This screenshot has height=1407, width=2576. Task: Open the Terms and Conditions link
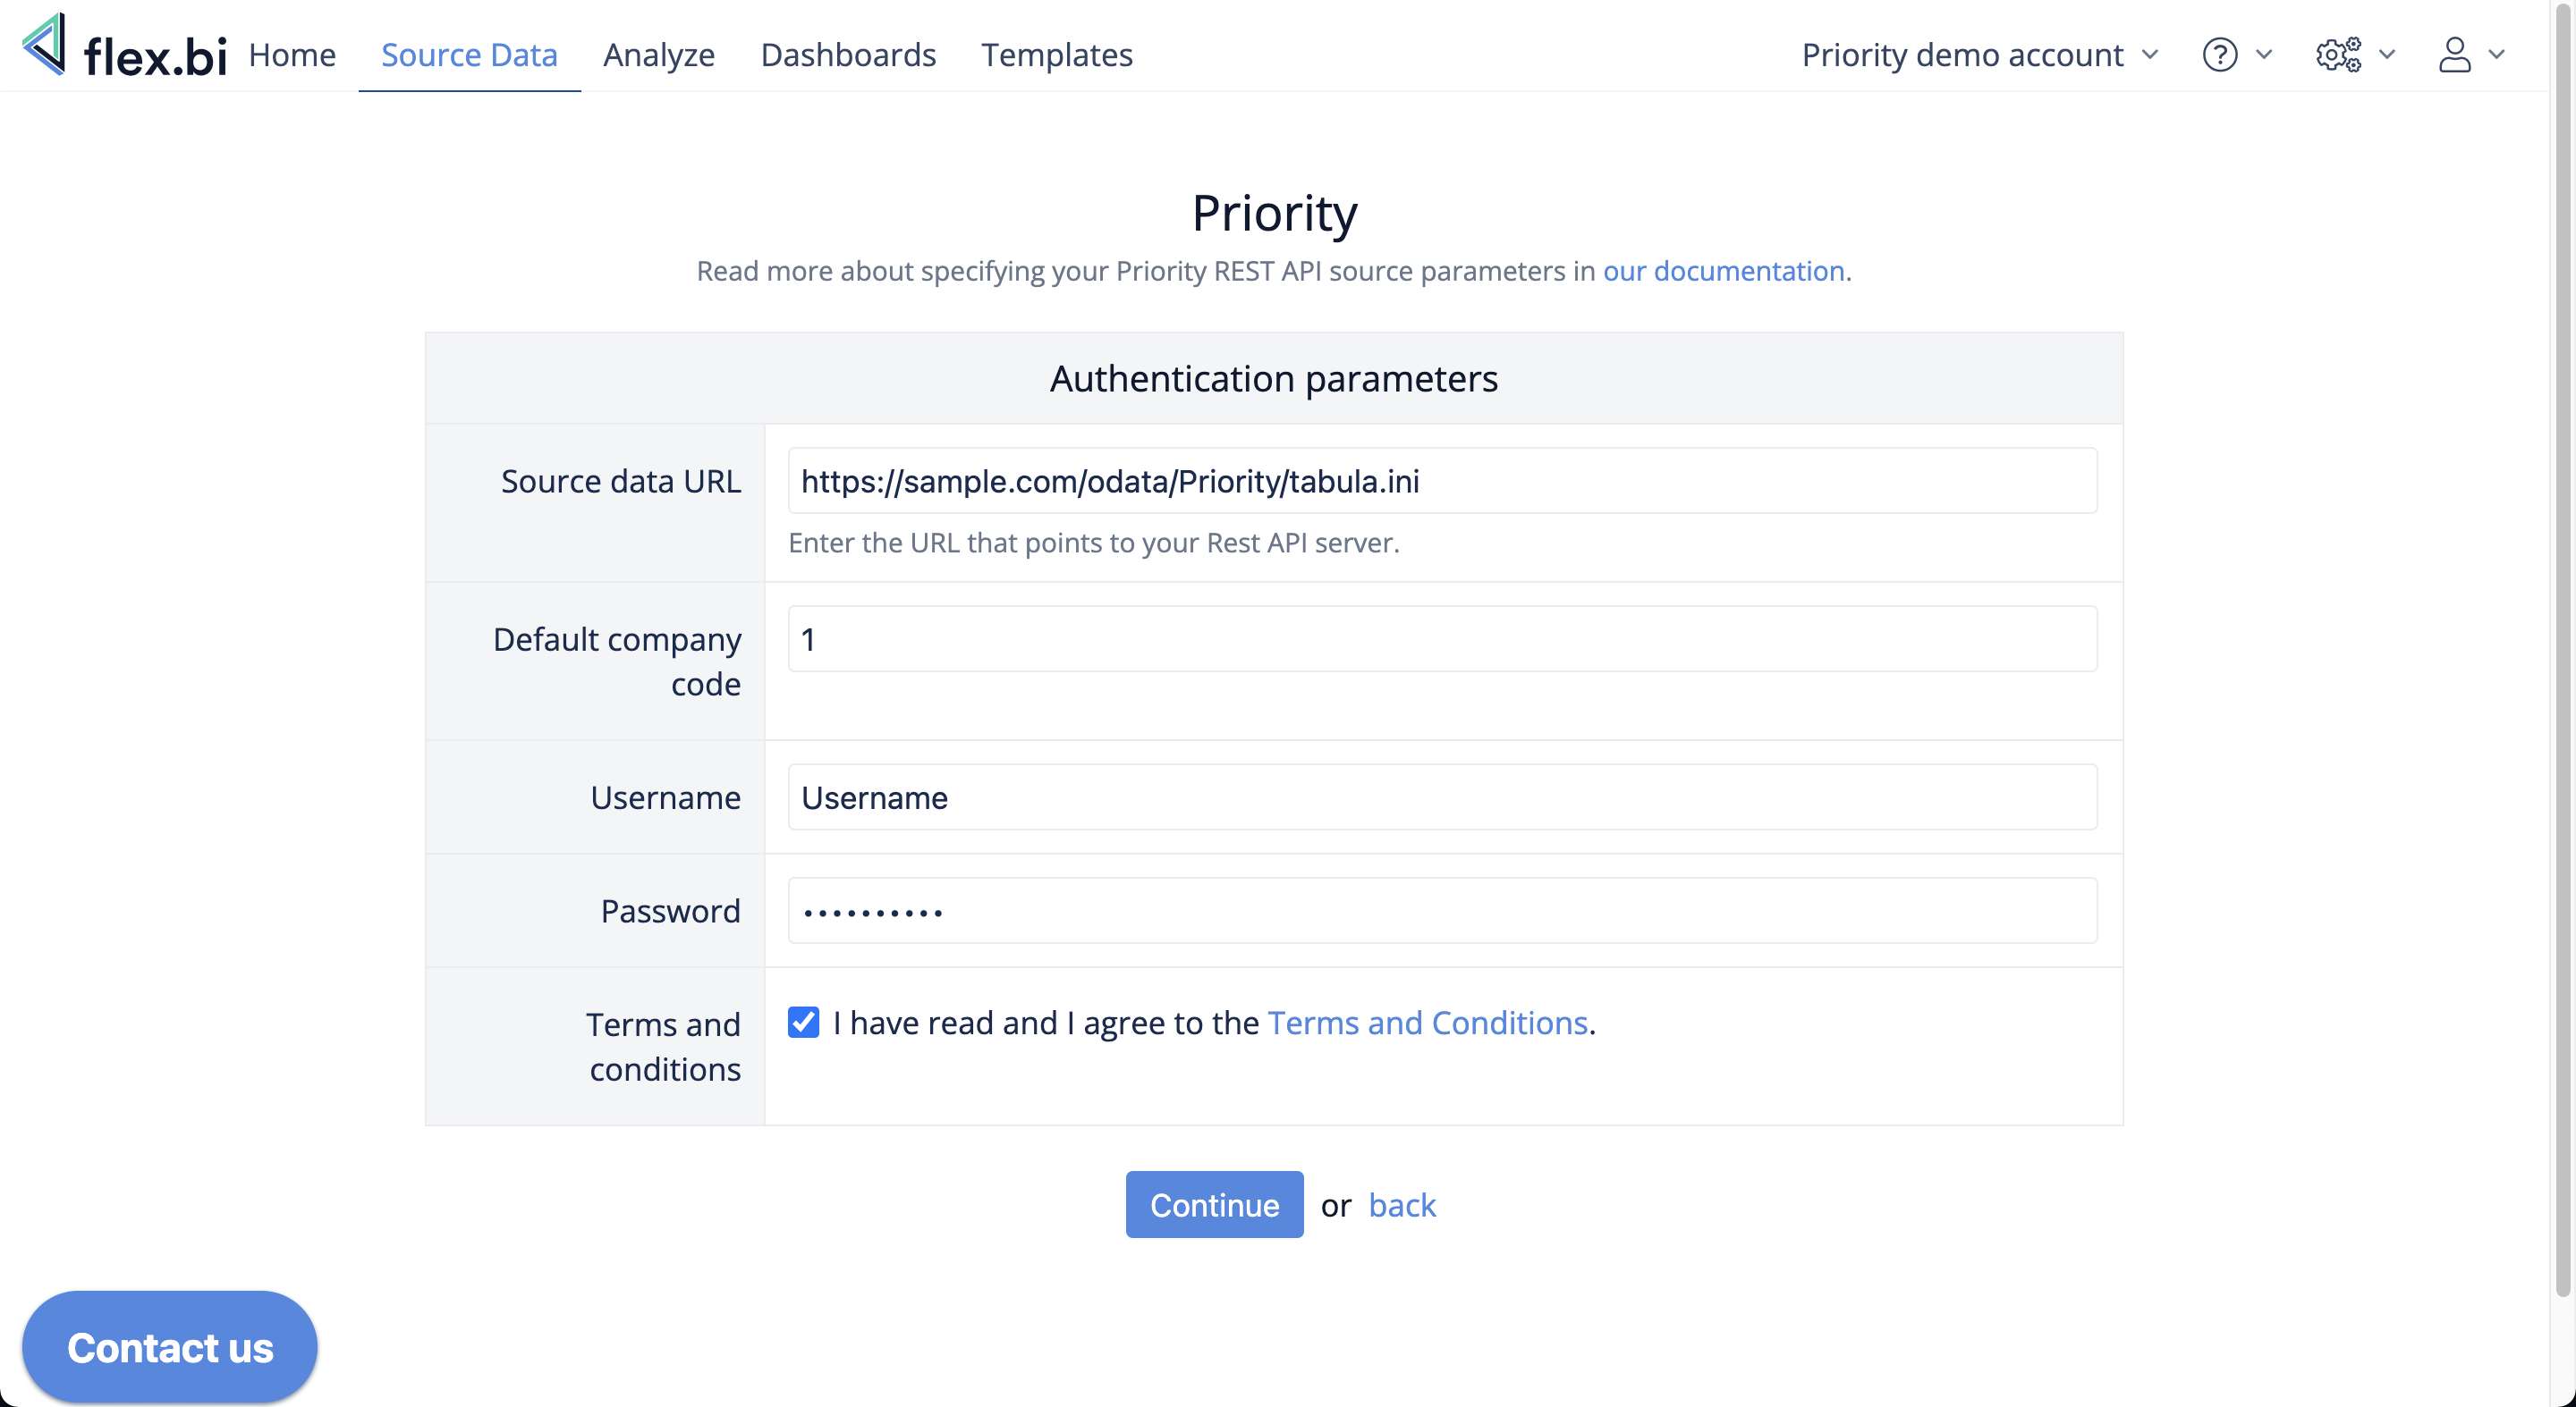pos(1427,1024)
